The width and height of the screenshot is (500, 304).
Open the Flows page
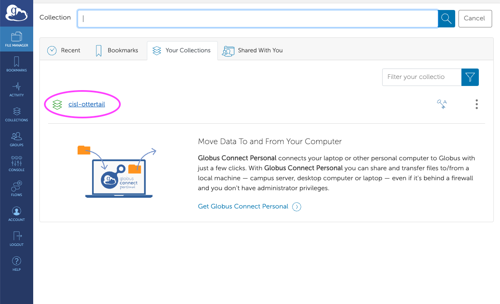click(17, 189)
